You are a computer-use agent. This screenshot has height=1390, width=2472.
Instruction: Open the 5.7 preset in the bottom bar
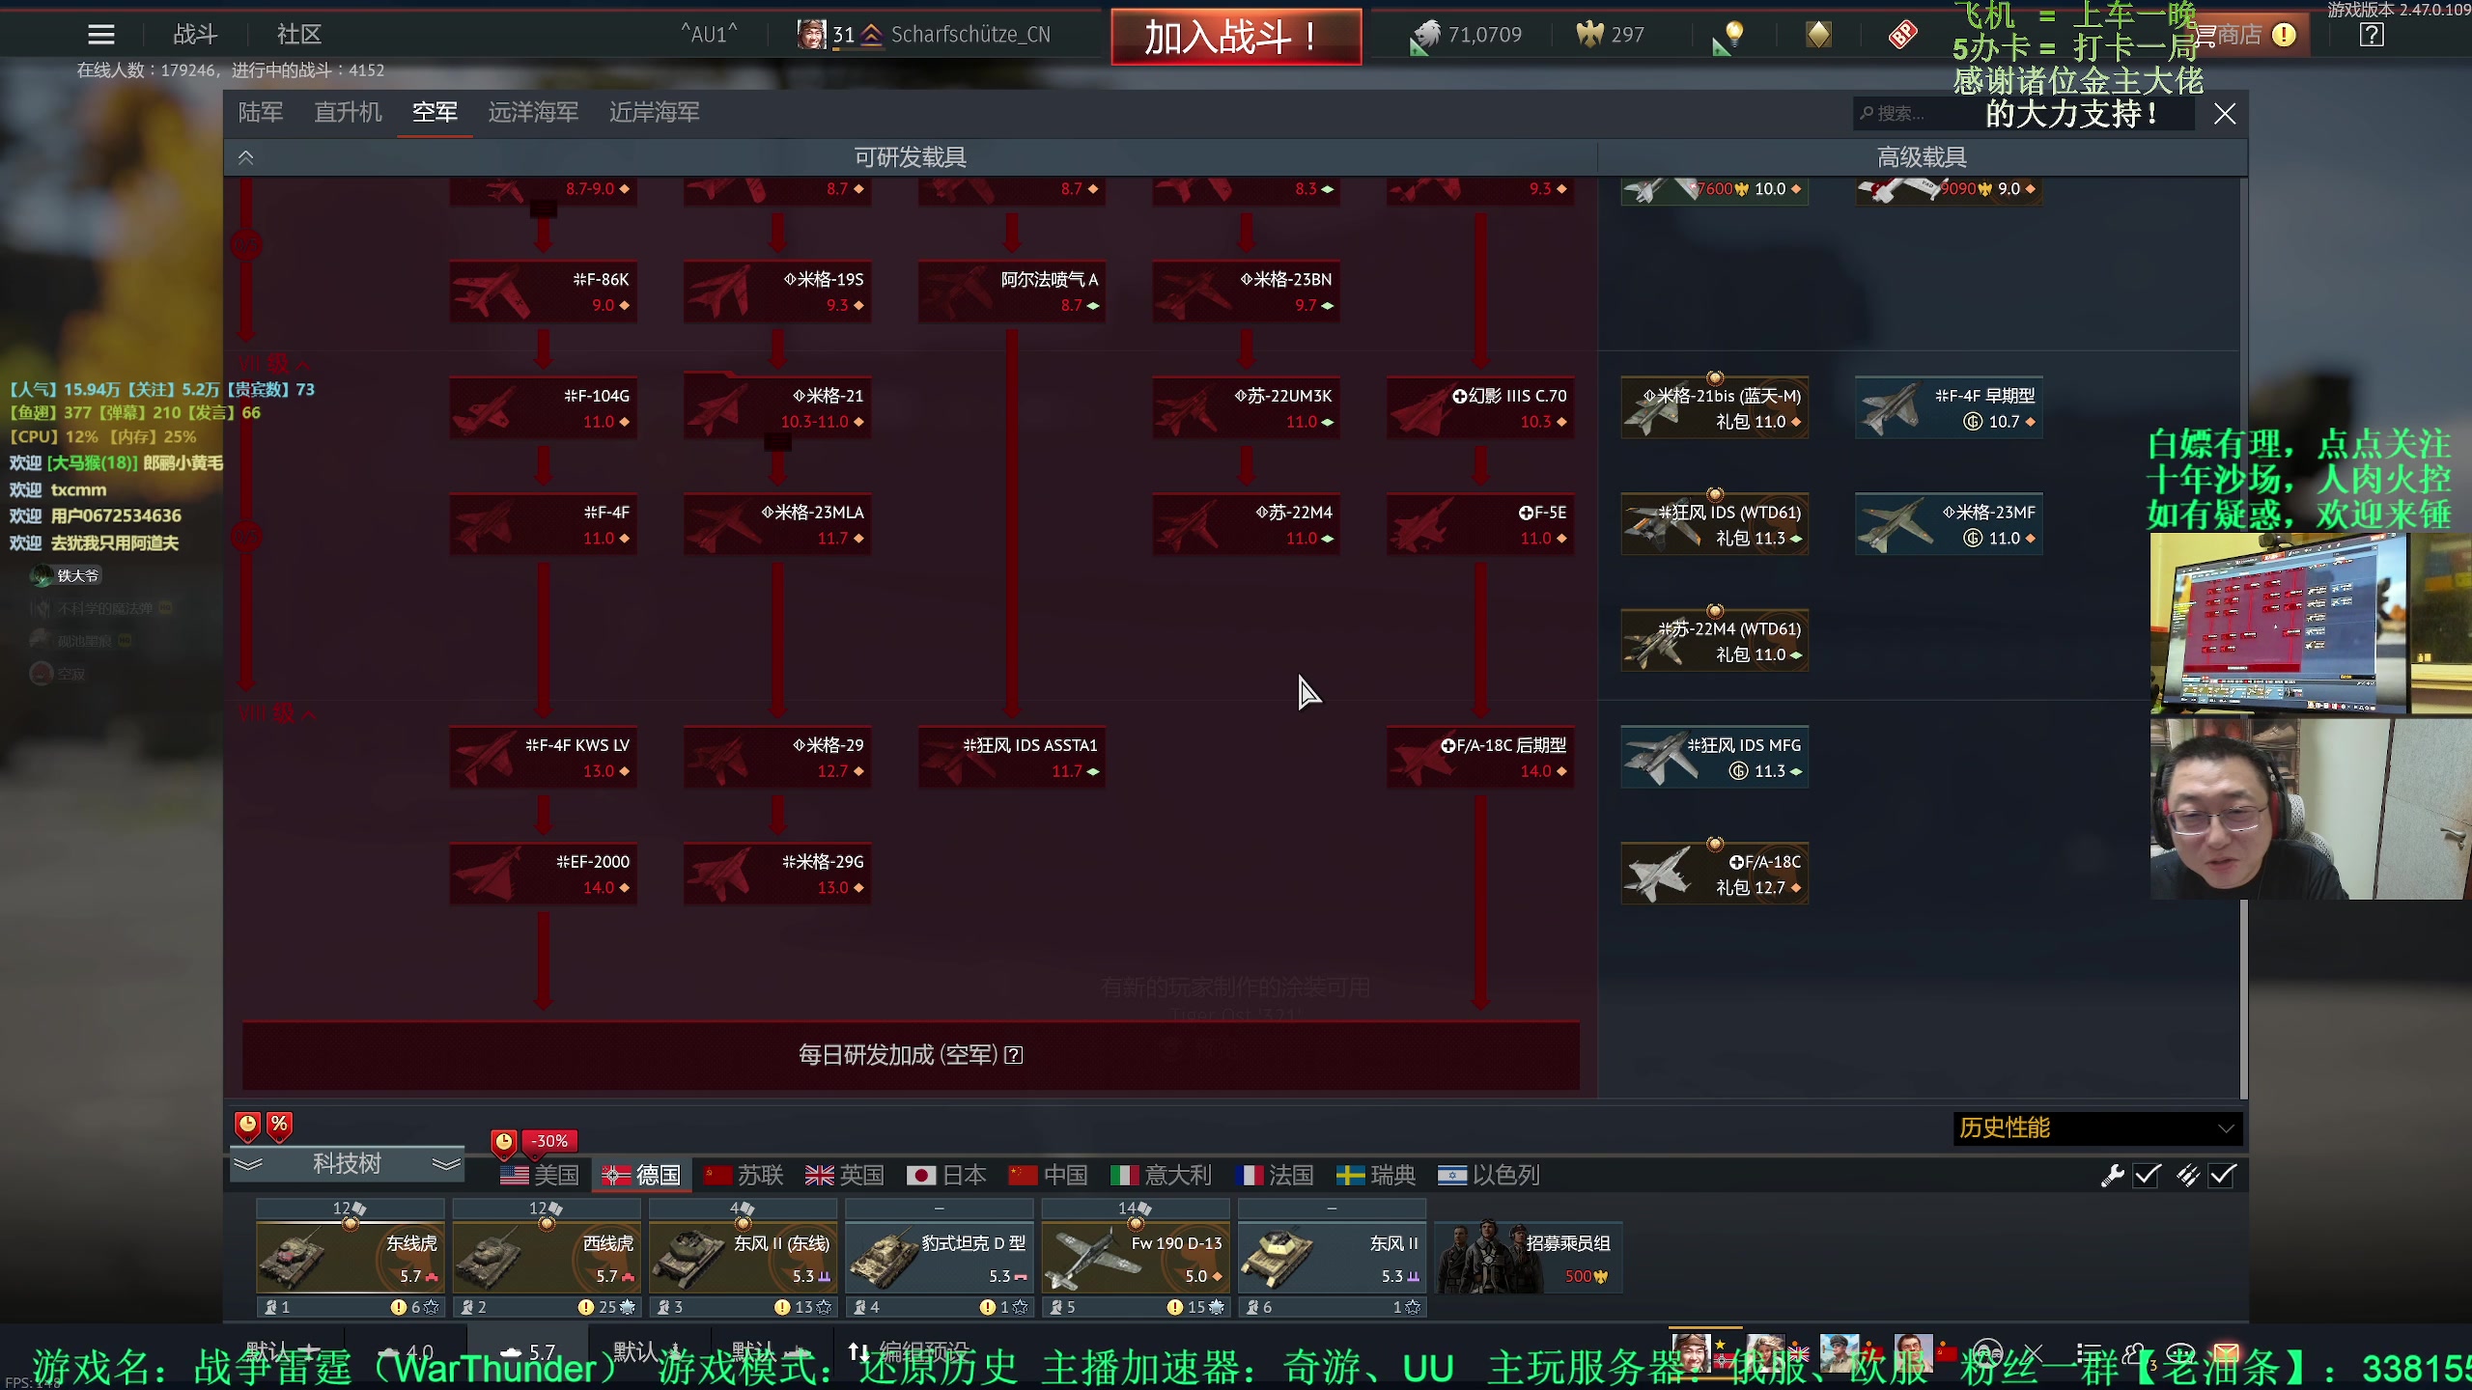[x=528, y=1351]
